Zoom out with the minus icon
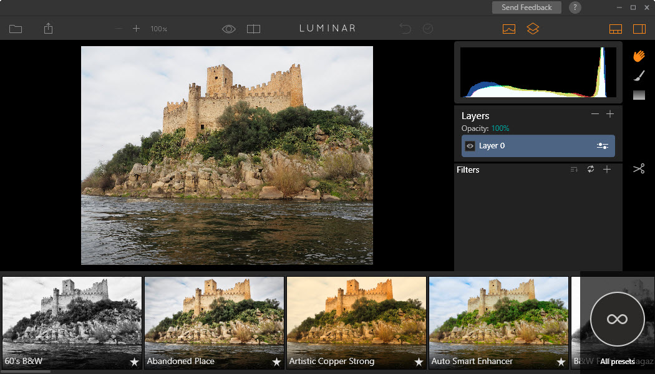This screenshot has width=655, height=374. (119, 29)
